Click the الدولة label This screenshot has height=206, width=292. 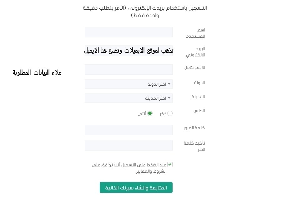click(x=200, y=83)
